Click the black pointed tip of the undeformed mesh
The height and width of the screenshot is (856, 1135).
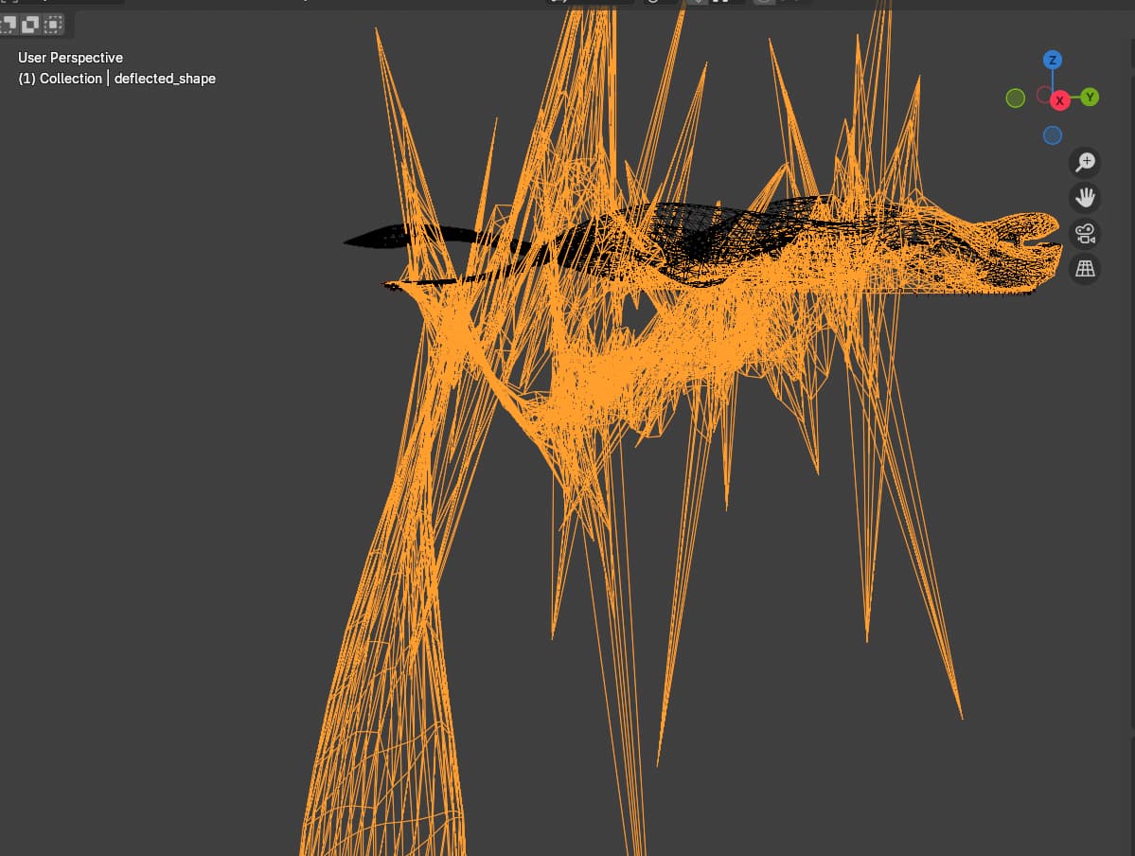[x=348, y=242]
